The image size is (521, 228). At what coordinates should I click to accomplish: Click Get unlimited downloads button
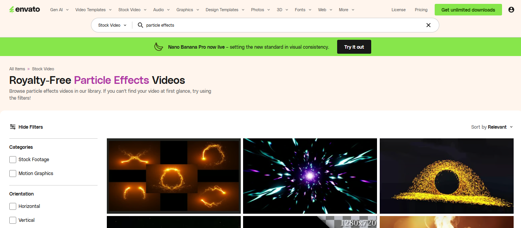pyautogui.click(x=468, y=10)
